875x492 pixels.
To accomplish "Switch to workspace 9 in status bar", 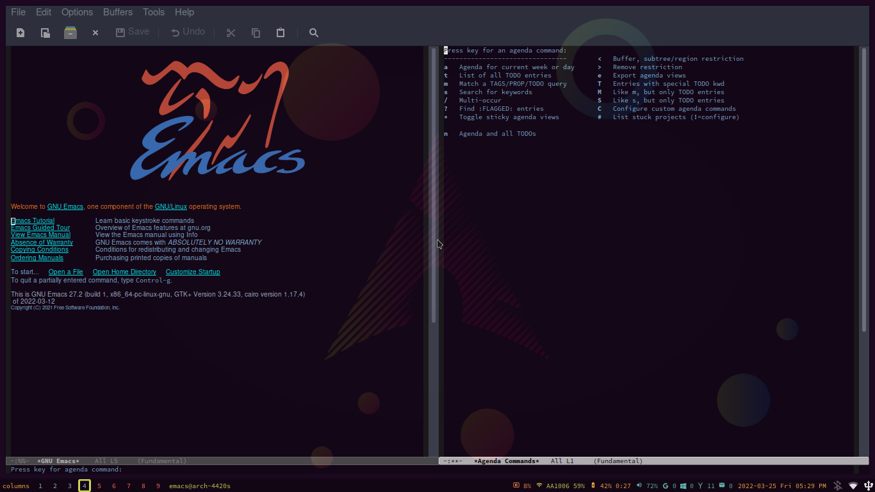I will coord(158,486).
